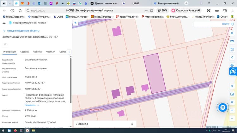Select the ruler measurement tool
This screenshot has height=133, width=237.
232,41
